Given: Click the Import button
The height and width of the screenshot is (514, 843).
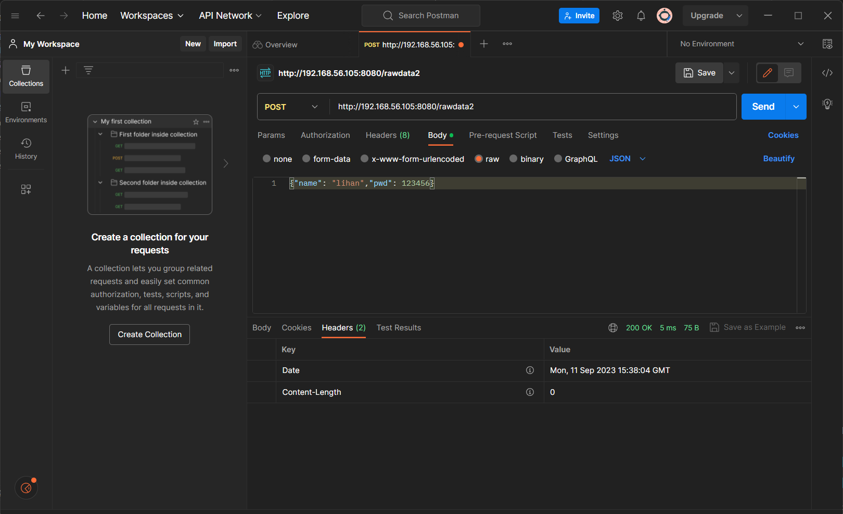Looking at the screenshot, I should coord(225,44).
